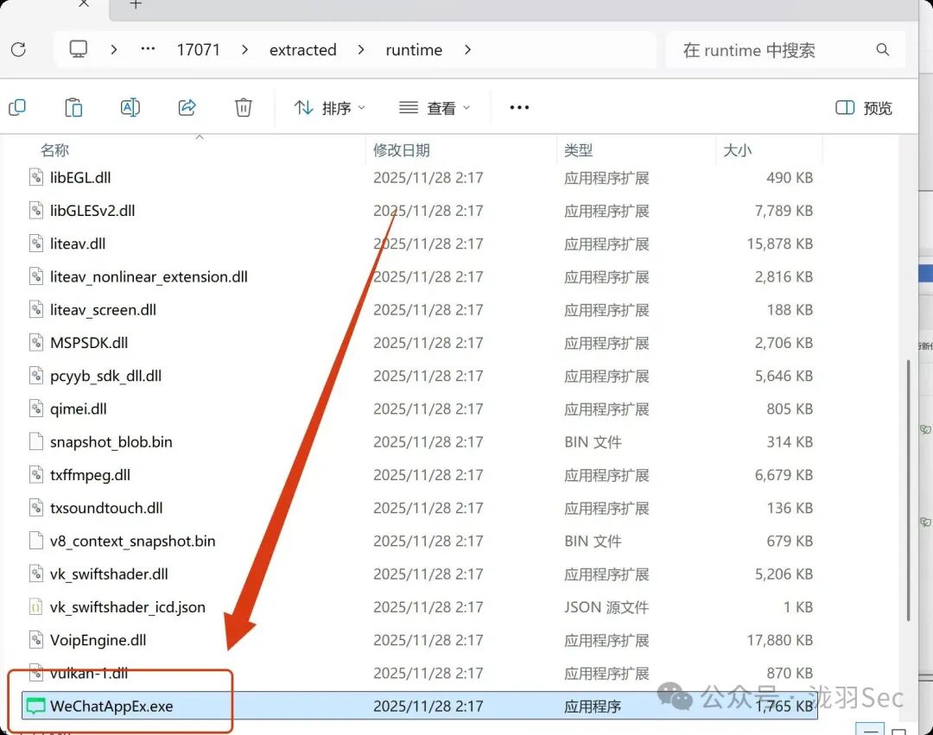
Task: Click the magnifier icon in the search box
Action: (x=882, y=50)
